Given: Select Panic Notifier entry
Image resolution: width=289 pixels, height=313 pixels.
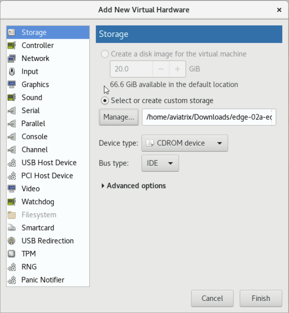Looking at the screenshot, I should tap(48, 280).
